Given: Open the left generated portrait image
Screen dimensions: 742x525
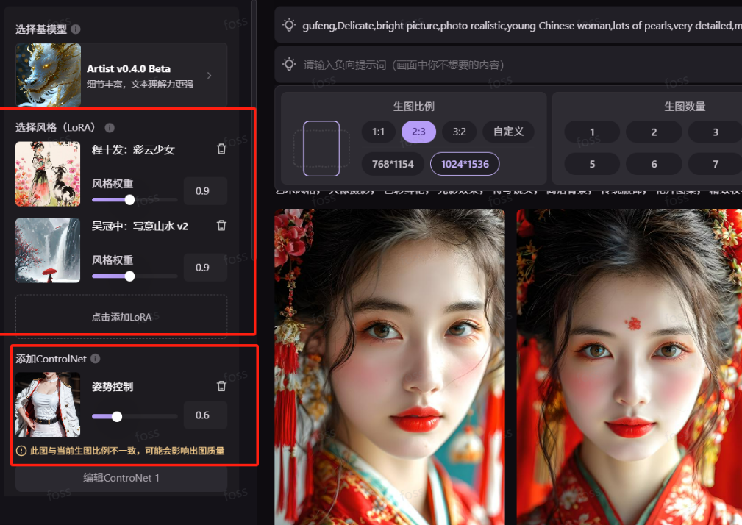Looking at the screenshot, I should 390,366.
